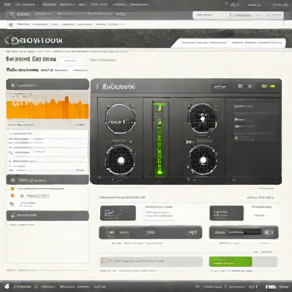Click the vertical green level meter

[160, 139]
